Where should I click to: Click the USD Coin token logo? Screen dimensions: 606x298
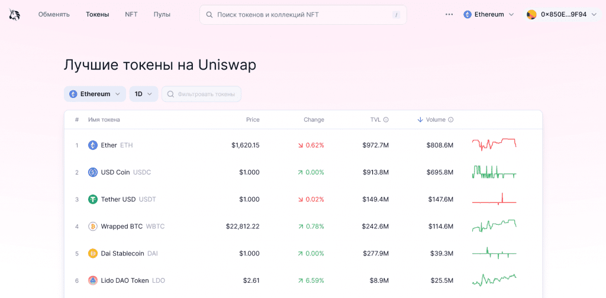[x=93, y=172]
